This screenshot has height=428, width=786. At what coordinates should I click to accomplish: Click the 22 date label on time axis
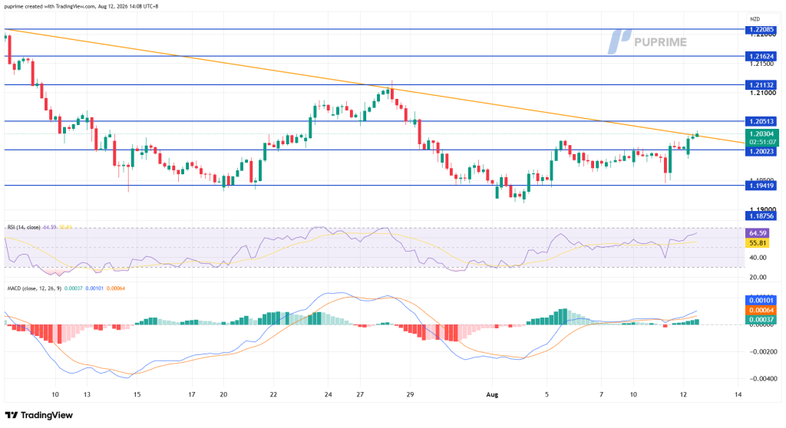tap(273, 395)
